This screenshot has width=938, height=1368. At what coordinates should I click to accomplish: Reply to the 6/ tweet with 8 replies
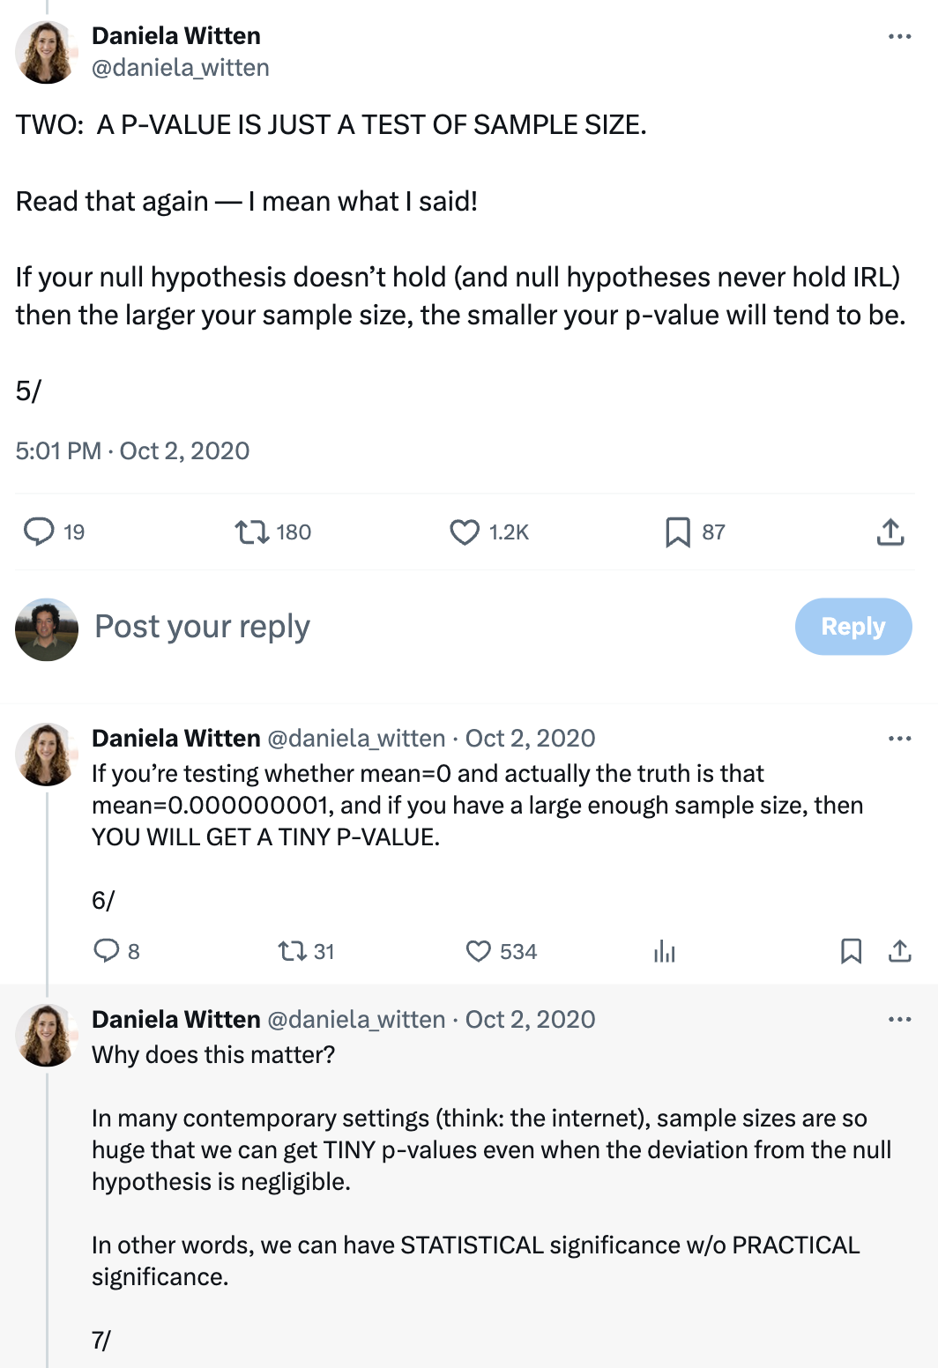coord(107,950)
